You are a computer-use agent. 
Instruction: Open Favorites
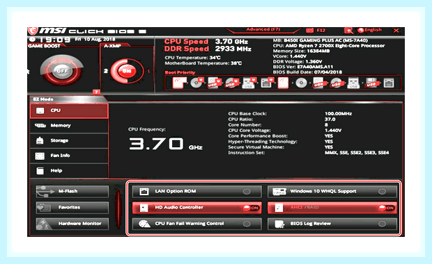tap(72, 208)
